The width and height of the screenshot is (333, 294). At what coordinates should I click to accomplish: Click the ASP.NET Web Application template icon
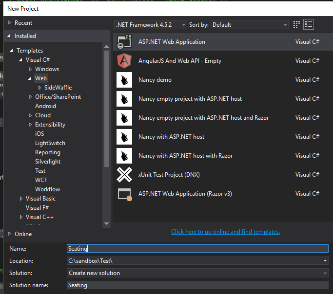124,42
